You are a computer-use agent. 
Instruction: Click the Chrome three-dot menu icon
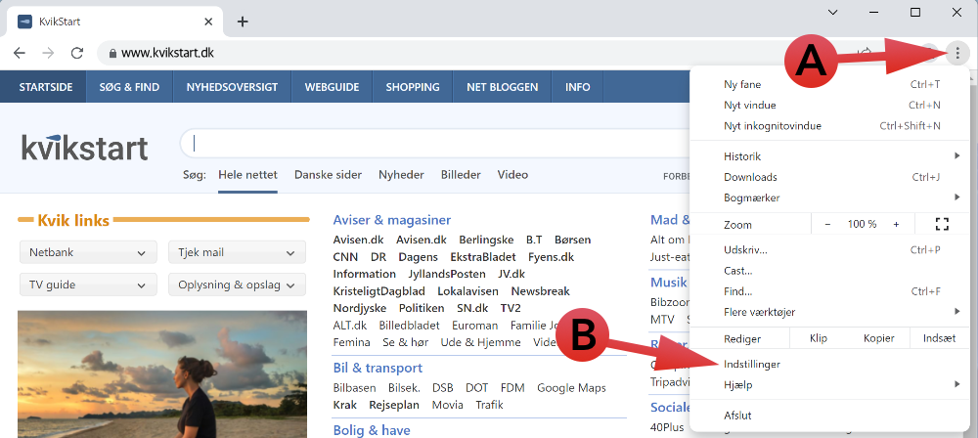click(956, 53)
